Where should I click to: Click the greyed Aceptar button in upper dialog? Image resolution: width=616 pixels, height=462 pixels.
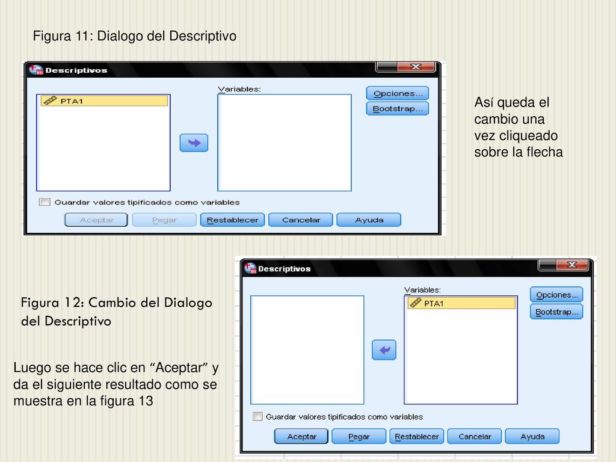96,220
